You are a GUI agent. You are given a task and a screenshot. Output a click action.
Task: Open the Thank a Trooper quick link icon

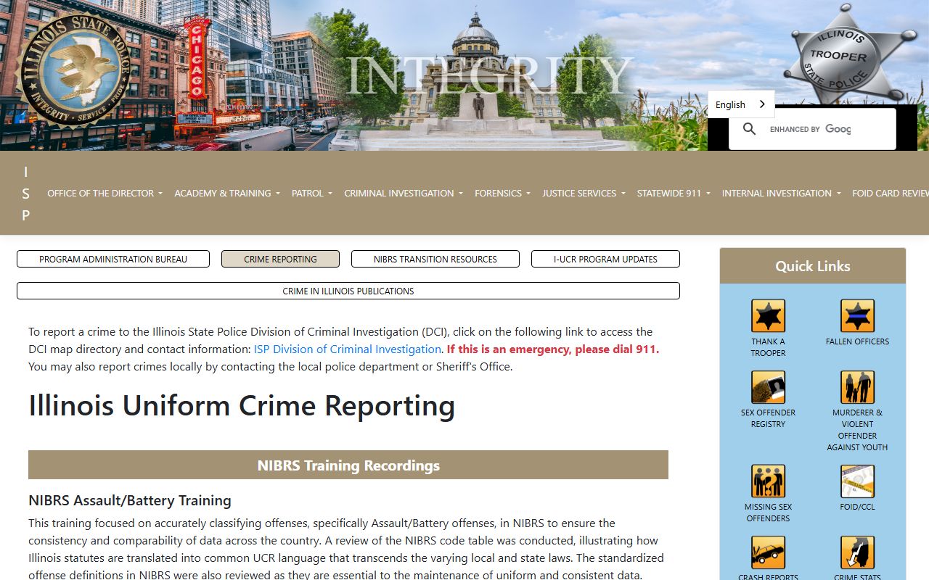tap(768, 316)
